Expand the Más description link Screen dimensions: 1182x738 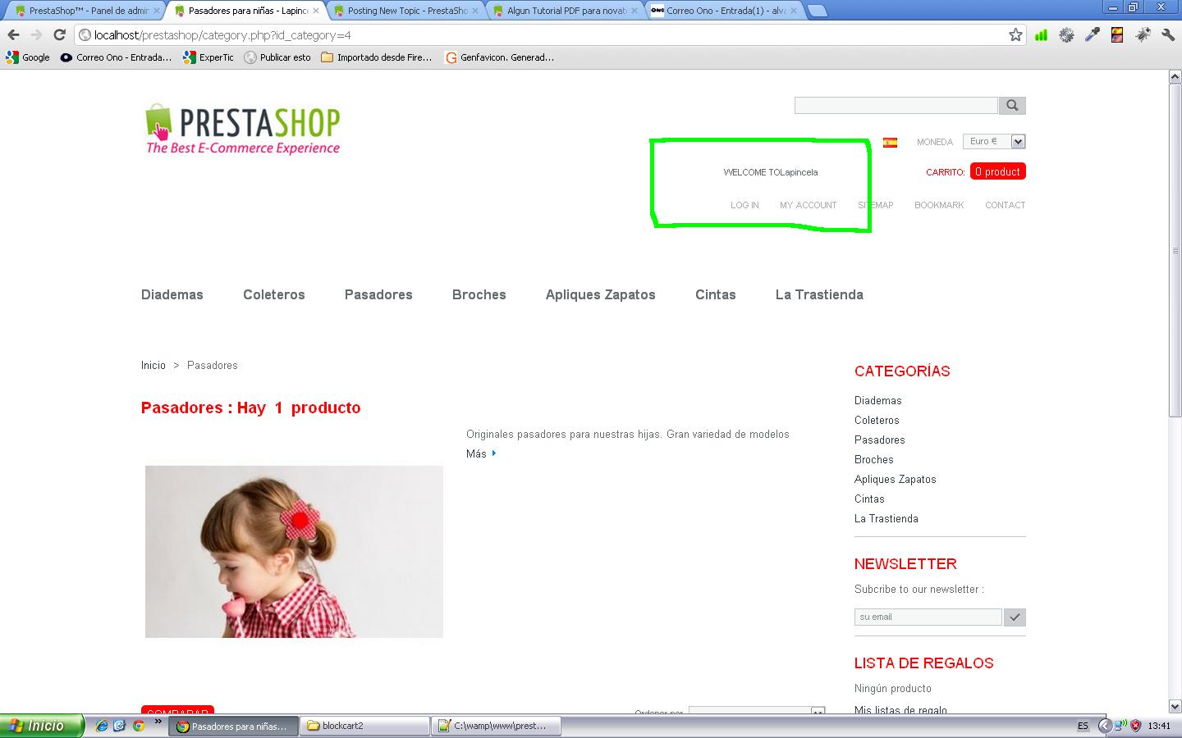pos(481,453)
